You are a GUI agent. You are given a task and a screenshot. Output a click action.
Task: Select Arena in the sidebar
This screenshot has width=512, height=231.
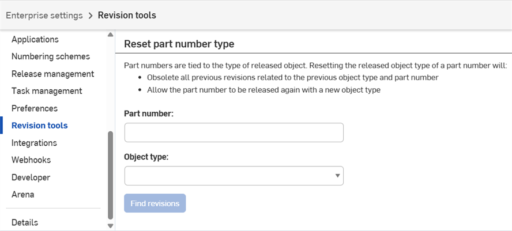[22, 195]
